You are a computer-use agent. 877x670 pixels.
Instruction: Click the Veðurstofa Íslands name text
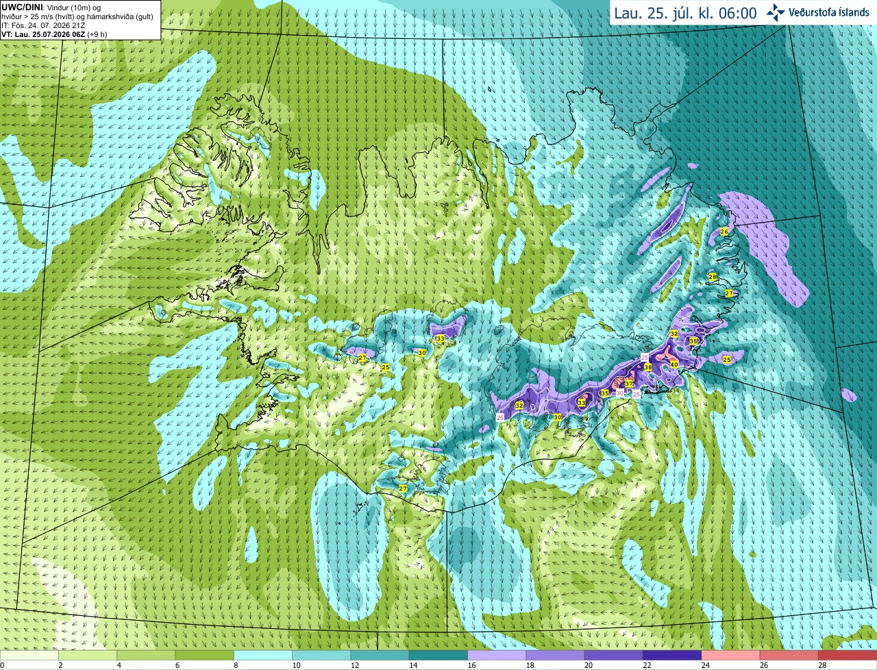pyautogui.click(x=830, y=12)
